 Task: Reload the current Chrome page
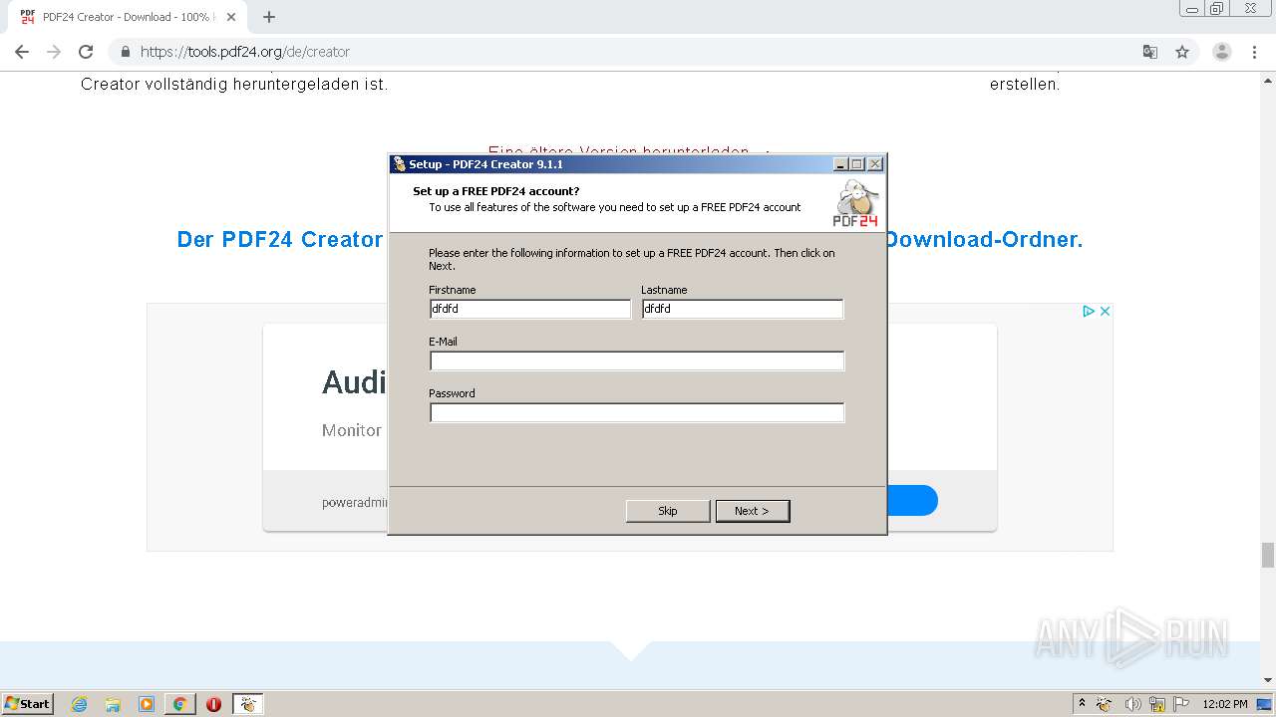(86, 52)
